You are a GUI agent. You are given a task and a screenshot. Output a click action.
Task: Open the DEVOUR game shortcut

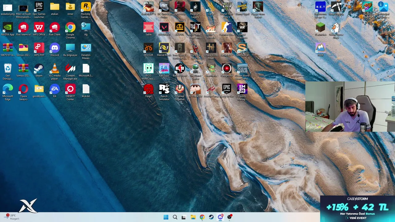[x=148, y=50]
